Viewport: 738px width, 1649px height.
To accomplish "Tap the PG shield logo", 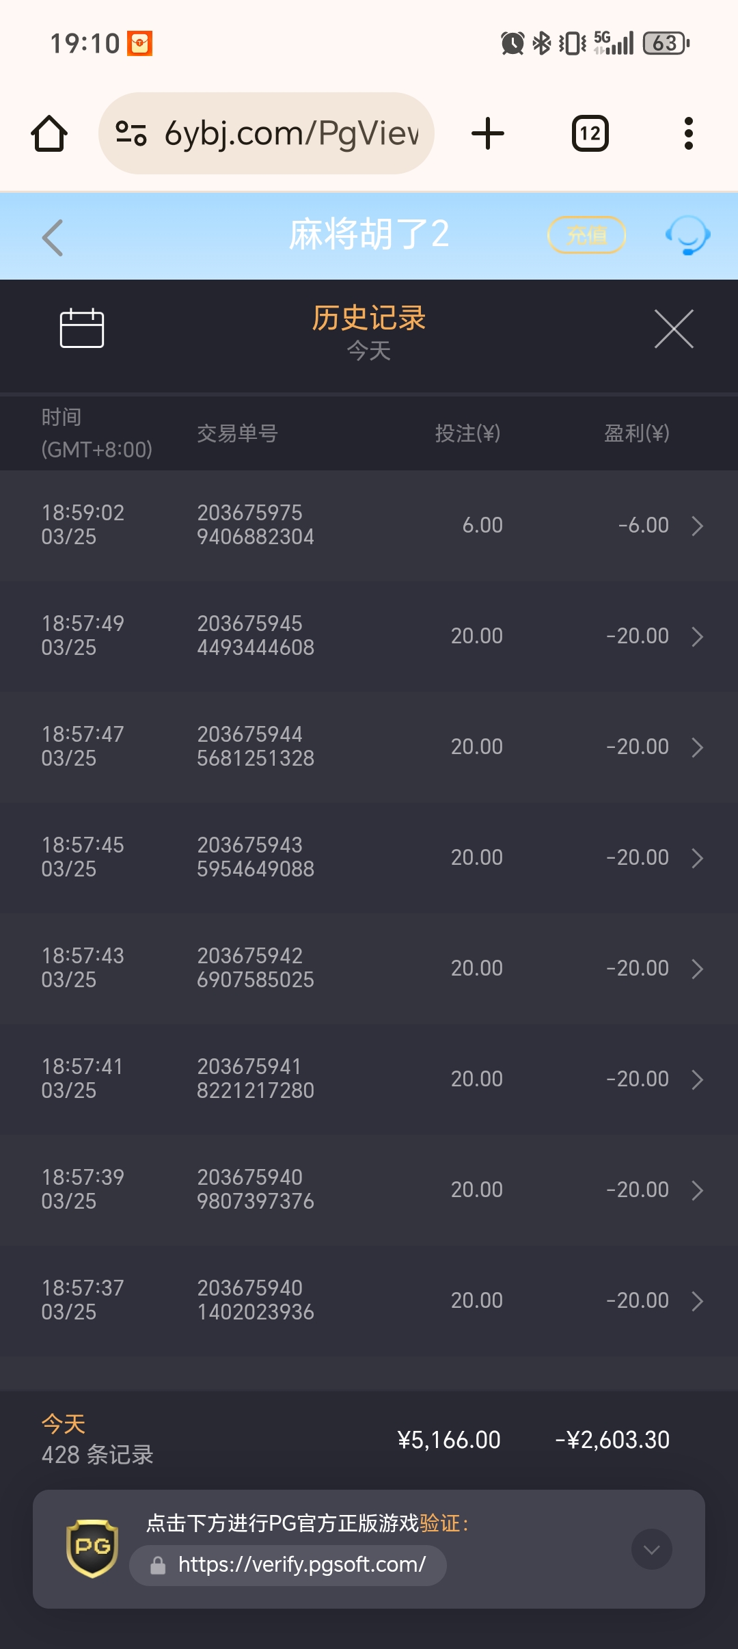I will click(92, 1548).
